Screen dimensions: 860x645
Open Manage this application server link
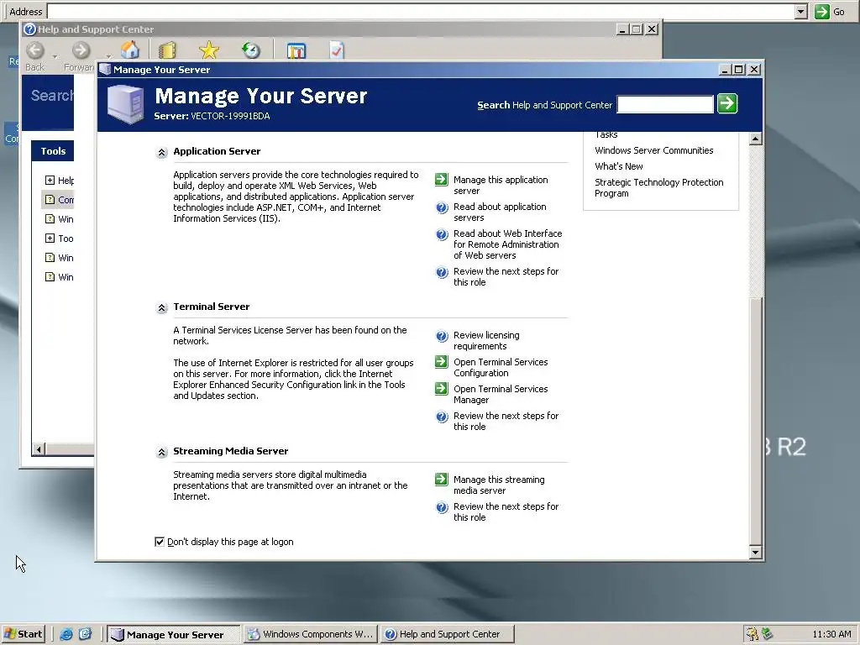(x=501, y=186)
